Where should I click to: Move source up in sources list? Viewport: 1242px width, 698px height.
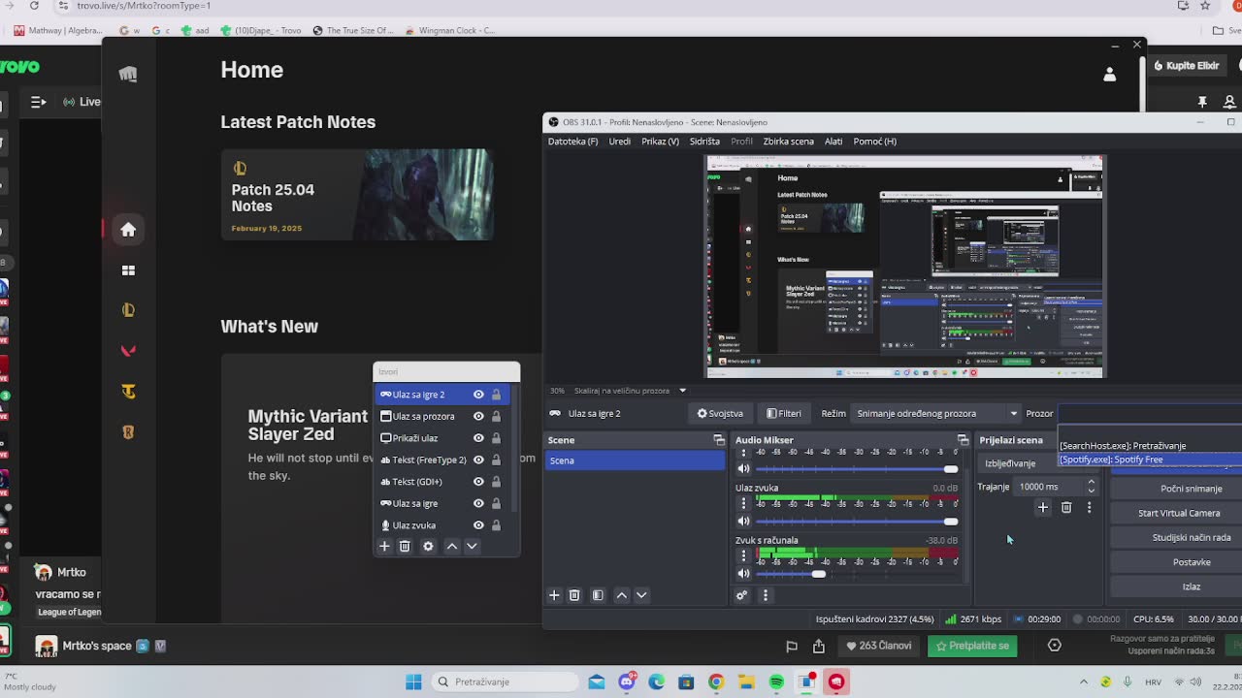point(451,547)
